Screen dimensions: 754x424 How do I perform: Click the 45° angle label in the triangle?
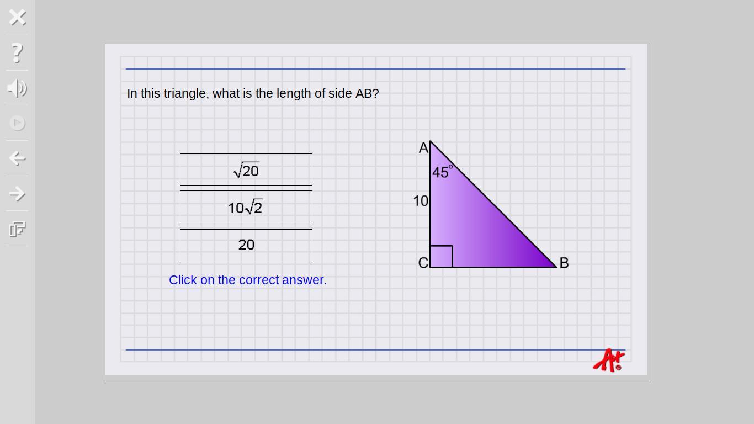tap(443, 172)
